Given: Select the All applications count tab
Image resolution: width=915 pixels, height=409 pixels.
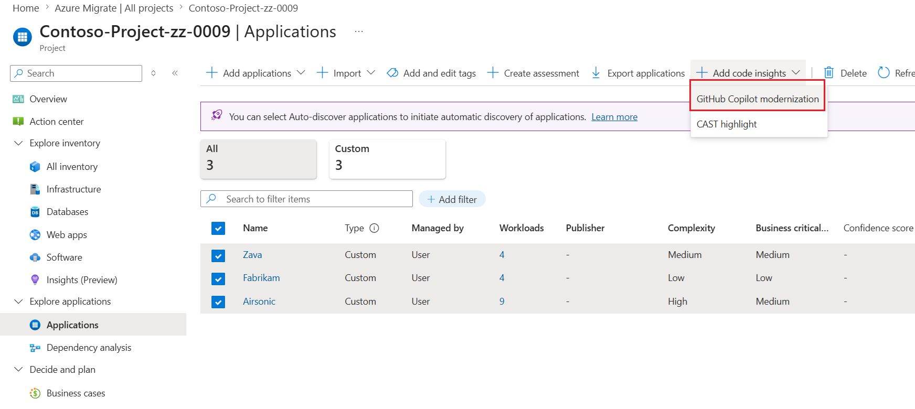Looking at the screenshot, I should (259, 159).
